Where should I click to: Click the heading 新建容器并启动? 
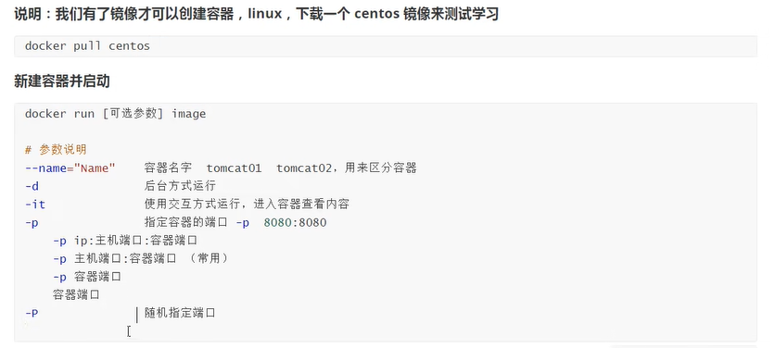click(62, 81)
